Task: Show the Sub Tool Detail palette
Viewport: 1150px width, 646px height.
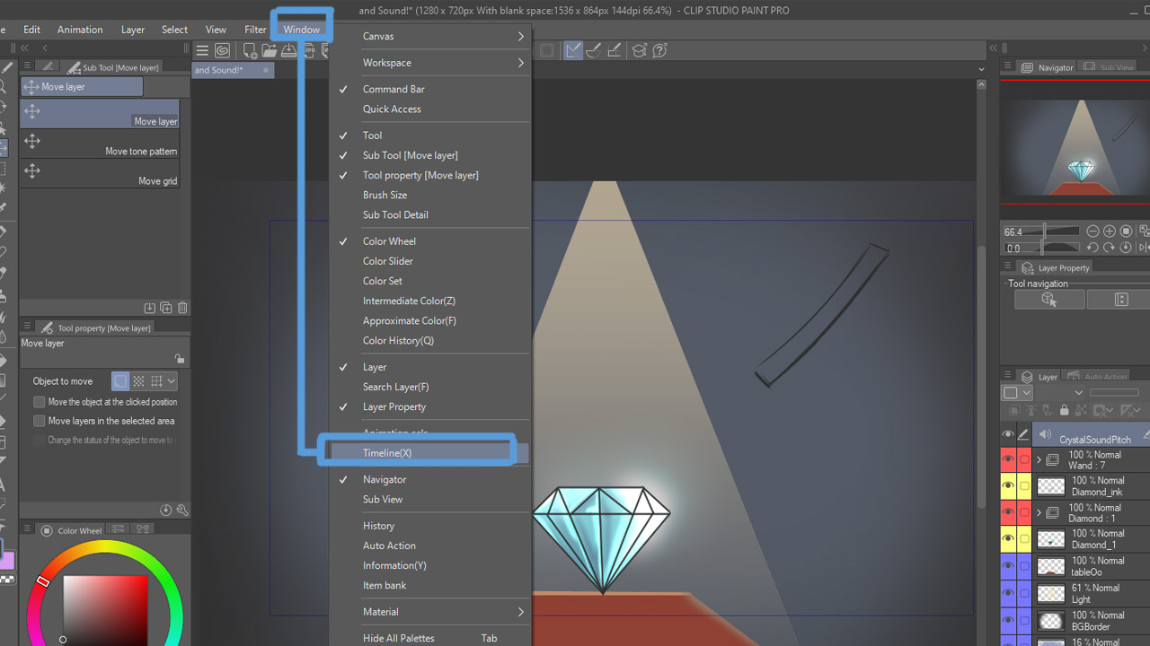Action: pyautogui.click(x=429, y=214)
